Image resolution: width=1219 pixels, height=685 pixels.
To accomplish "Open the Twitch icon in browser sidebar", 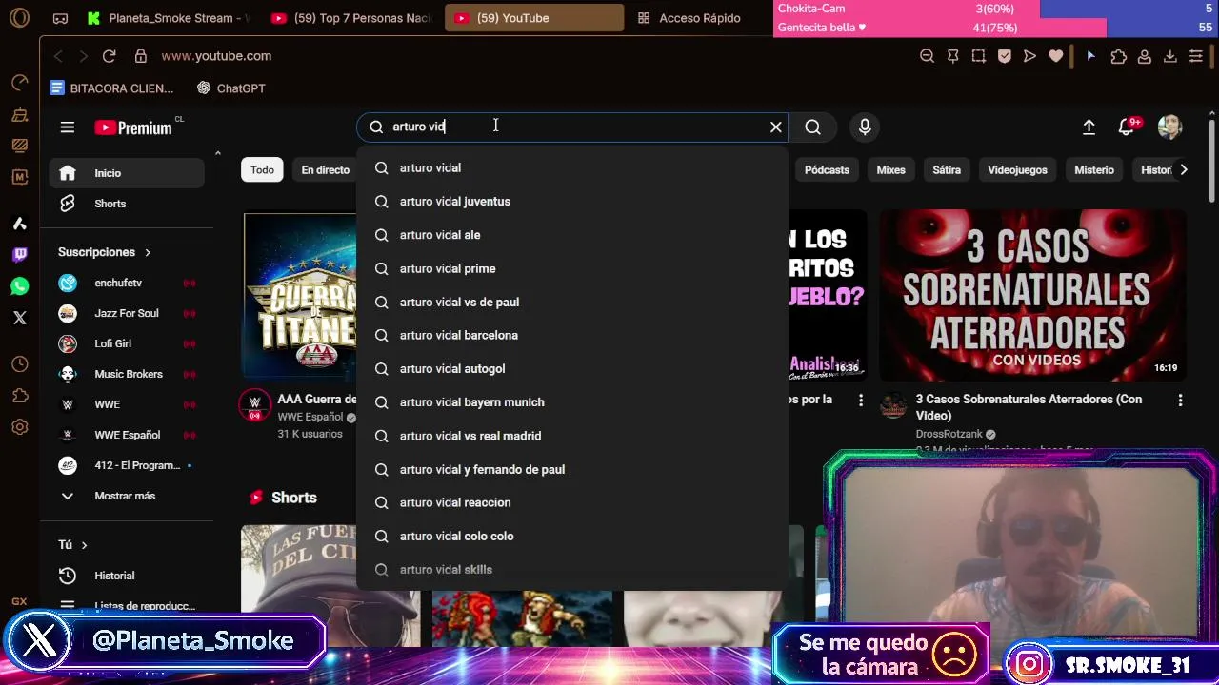I will click(x=20, y=254).
